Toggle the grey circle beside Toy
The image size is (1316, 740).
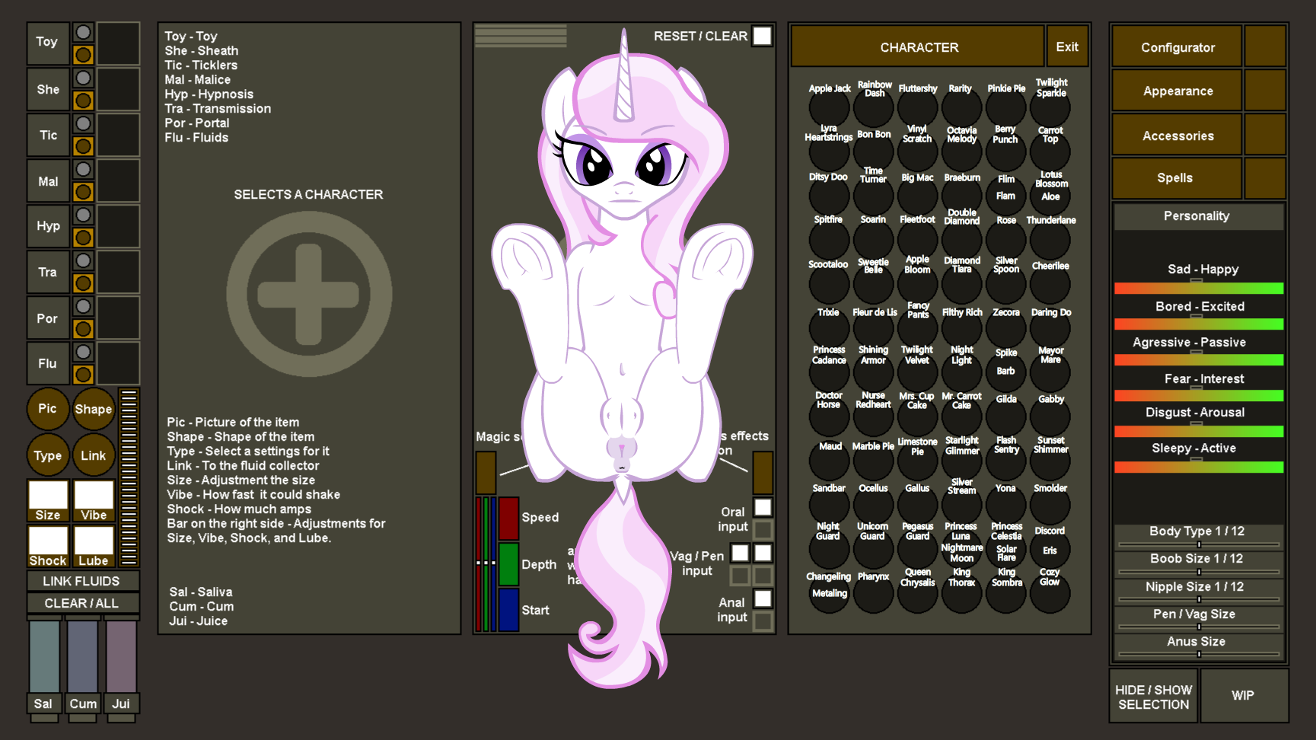[x=84, y=33]
